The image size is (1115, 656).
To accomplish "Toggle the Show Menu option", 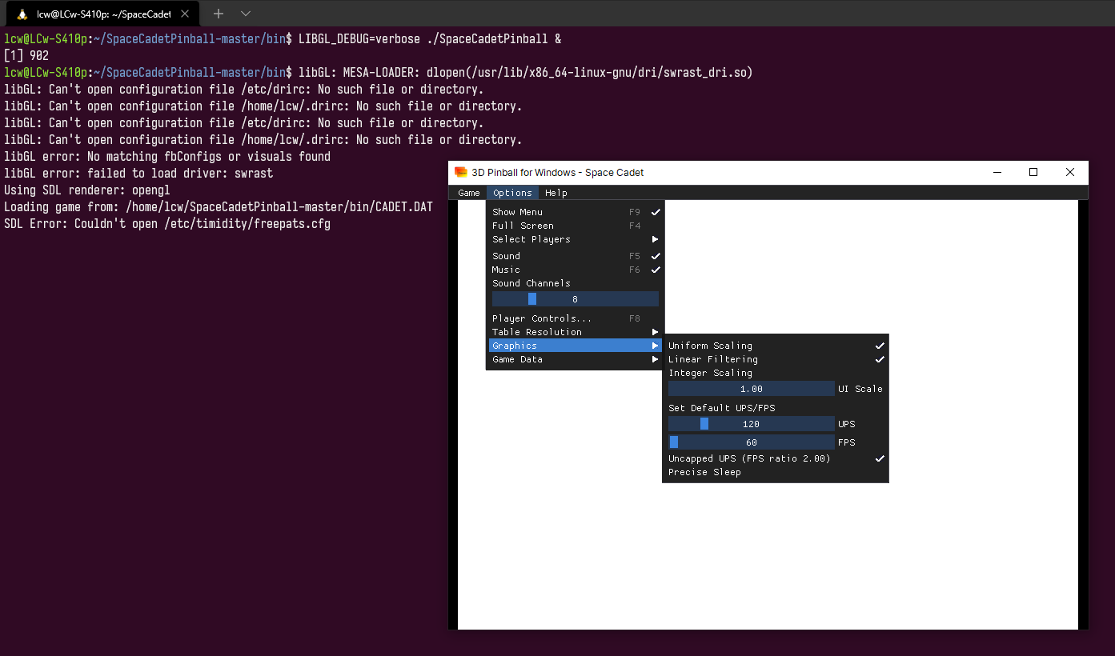I will [576, 212].
